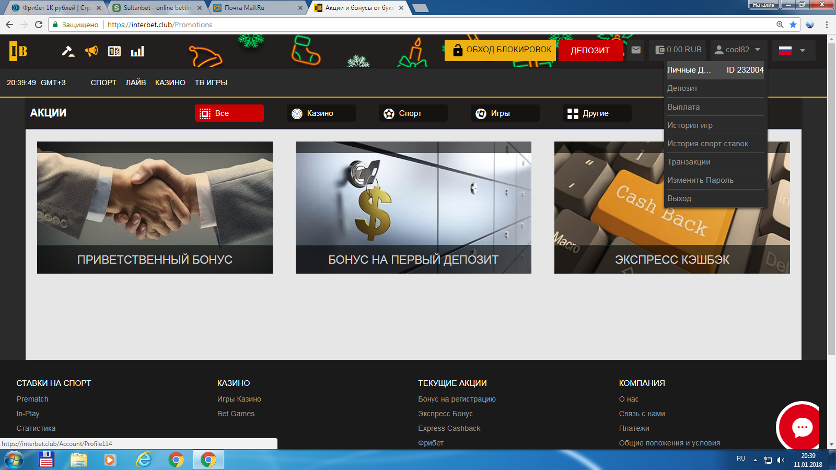Open Транзакции in the account menu
Viewport: 836px width, 470px height.
click(x=715, y=162)
